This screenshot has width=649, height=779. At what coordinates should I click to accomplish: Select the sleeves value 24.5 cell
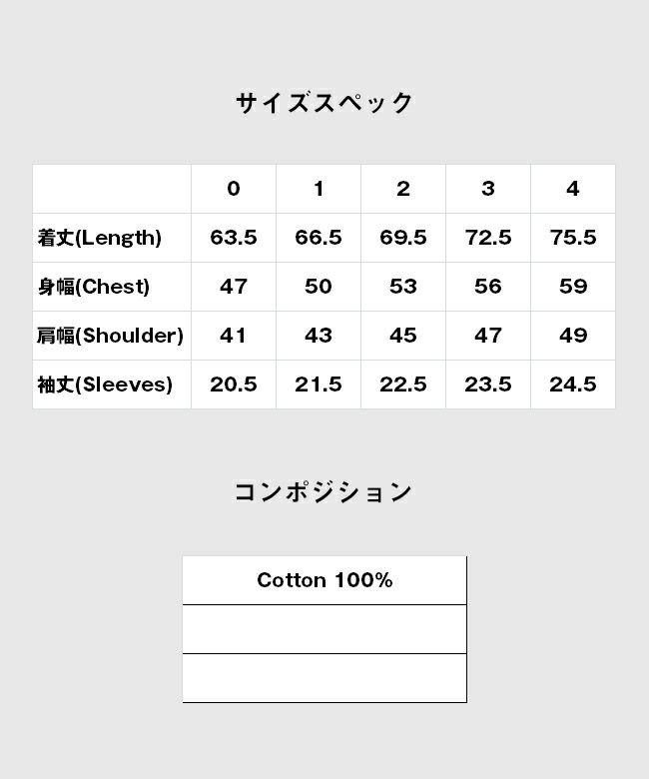(573, 385)
